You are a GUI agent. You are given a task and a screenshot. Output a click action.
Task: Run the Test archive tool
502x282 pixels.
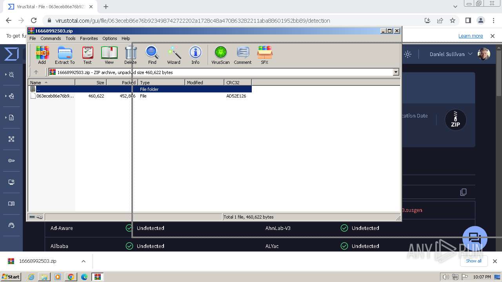[87, 55]
